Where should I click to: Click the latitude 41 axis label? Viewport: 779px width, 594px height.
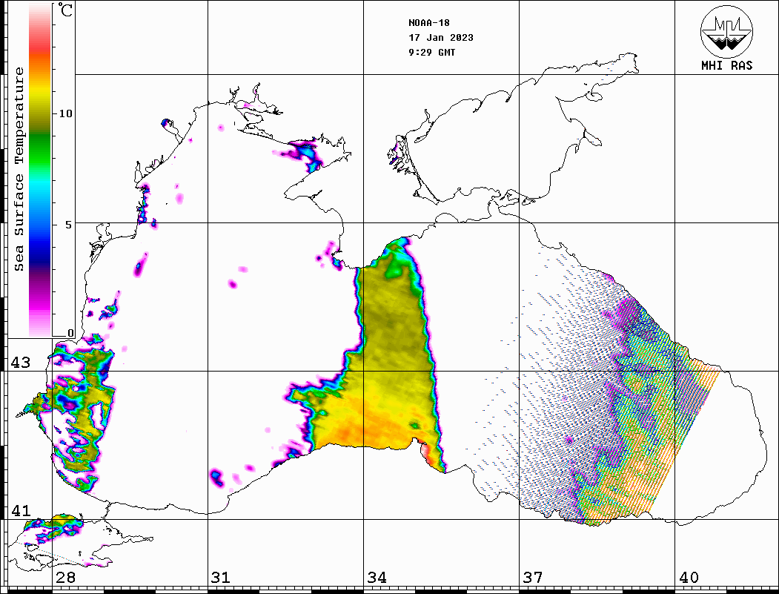(20, 511)
